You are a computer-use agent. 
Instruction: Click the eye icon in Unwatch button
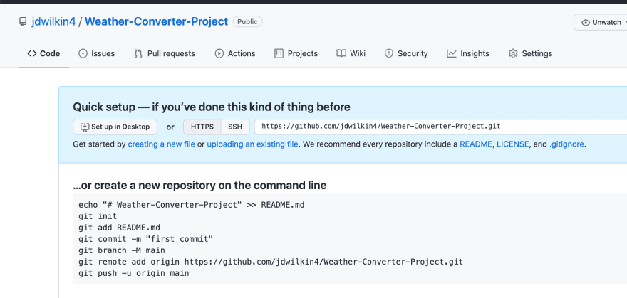point(586,23)
